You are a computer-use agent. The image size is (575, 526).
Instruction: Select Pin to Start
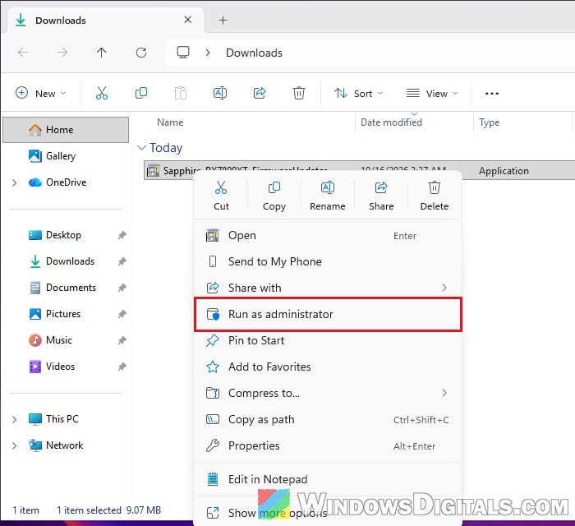pyautogui.click(x=328, y=340)
